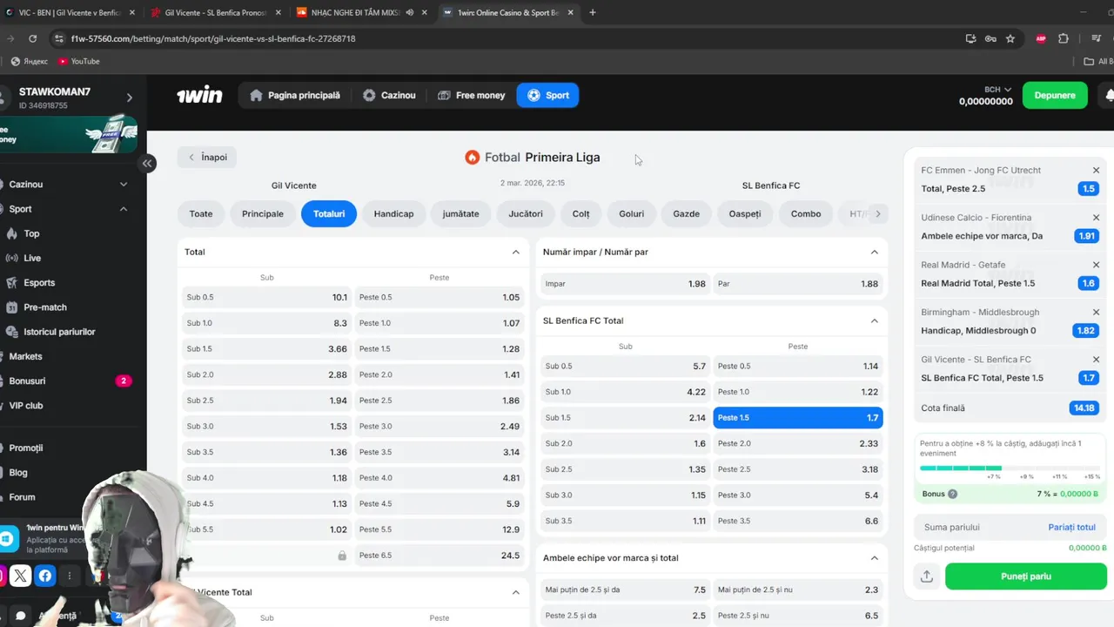Image resolution: width=1114 pixels, height=627 pixels.
Task: Click the 1win logo
Action: click(199, 95)
